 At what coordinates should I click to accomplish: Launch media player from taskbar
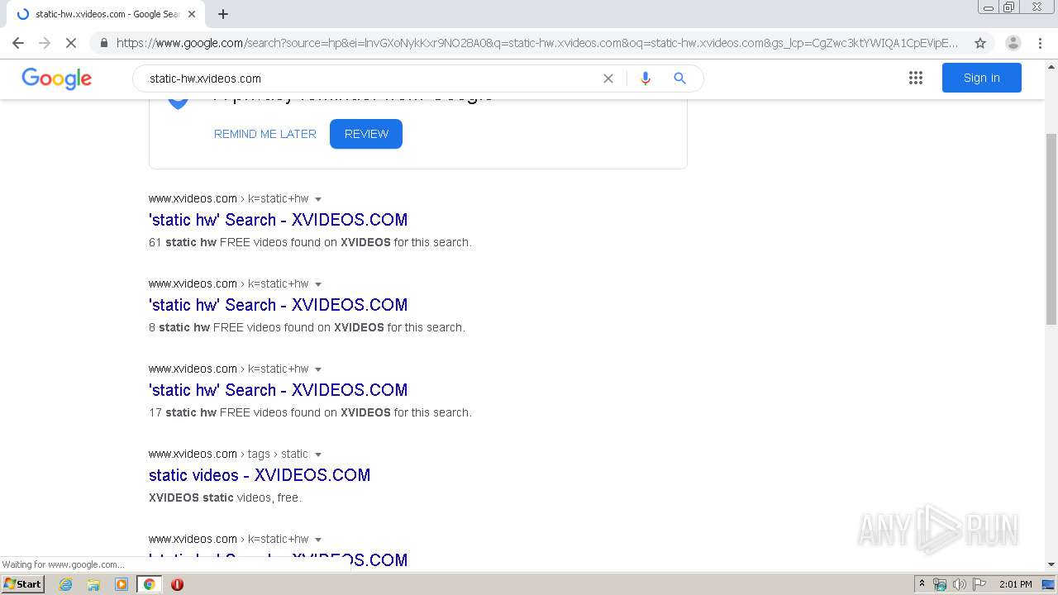[122, 584]
